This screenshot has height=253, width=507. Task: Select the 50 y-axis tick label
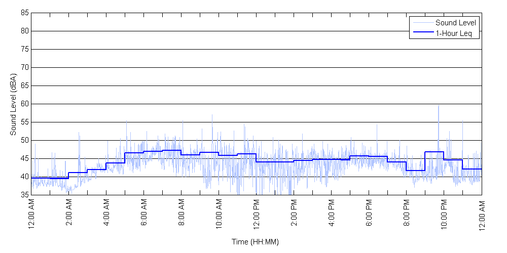[24, 140]
